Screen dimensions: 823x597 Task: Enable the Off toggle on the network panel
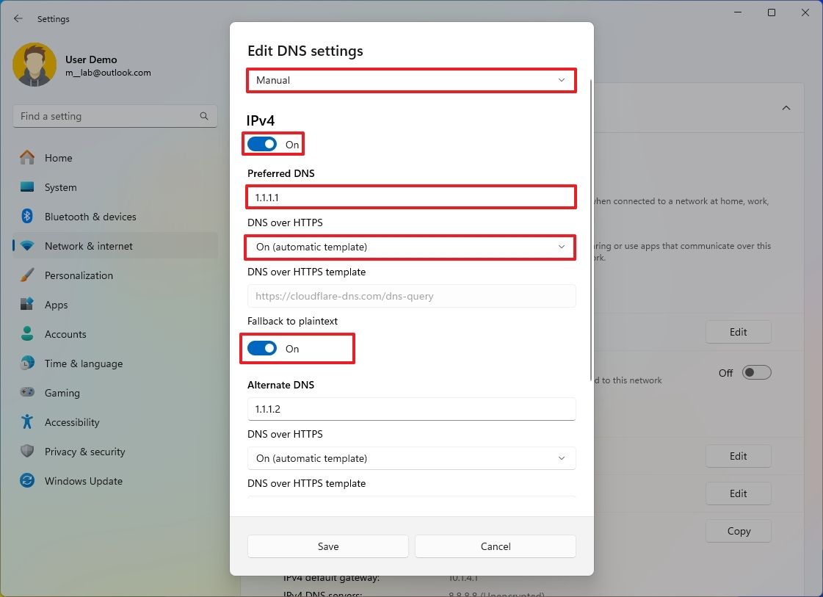click(x=757, y=372)
